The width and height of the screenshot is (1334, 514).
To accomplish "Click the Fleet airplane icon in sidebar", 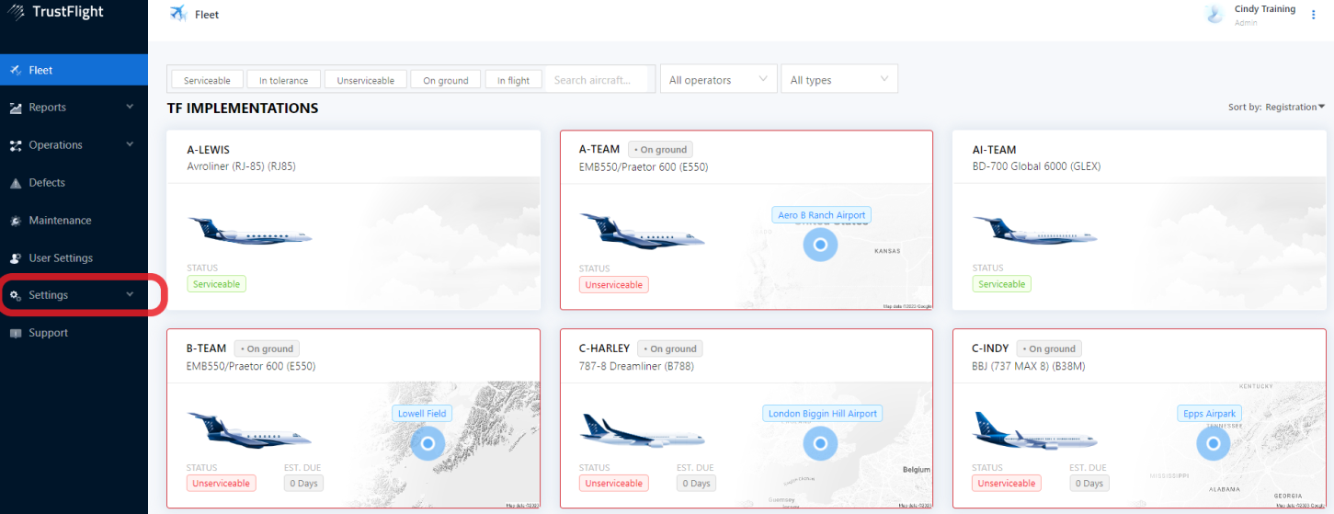I will (x=16, y=70).
